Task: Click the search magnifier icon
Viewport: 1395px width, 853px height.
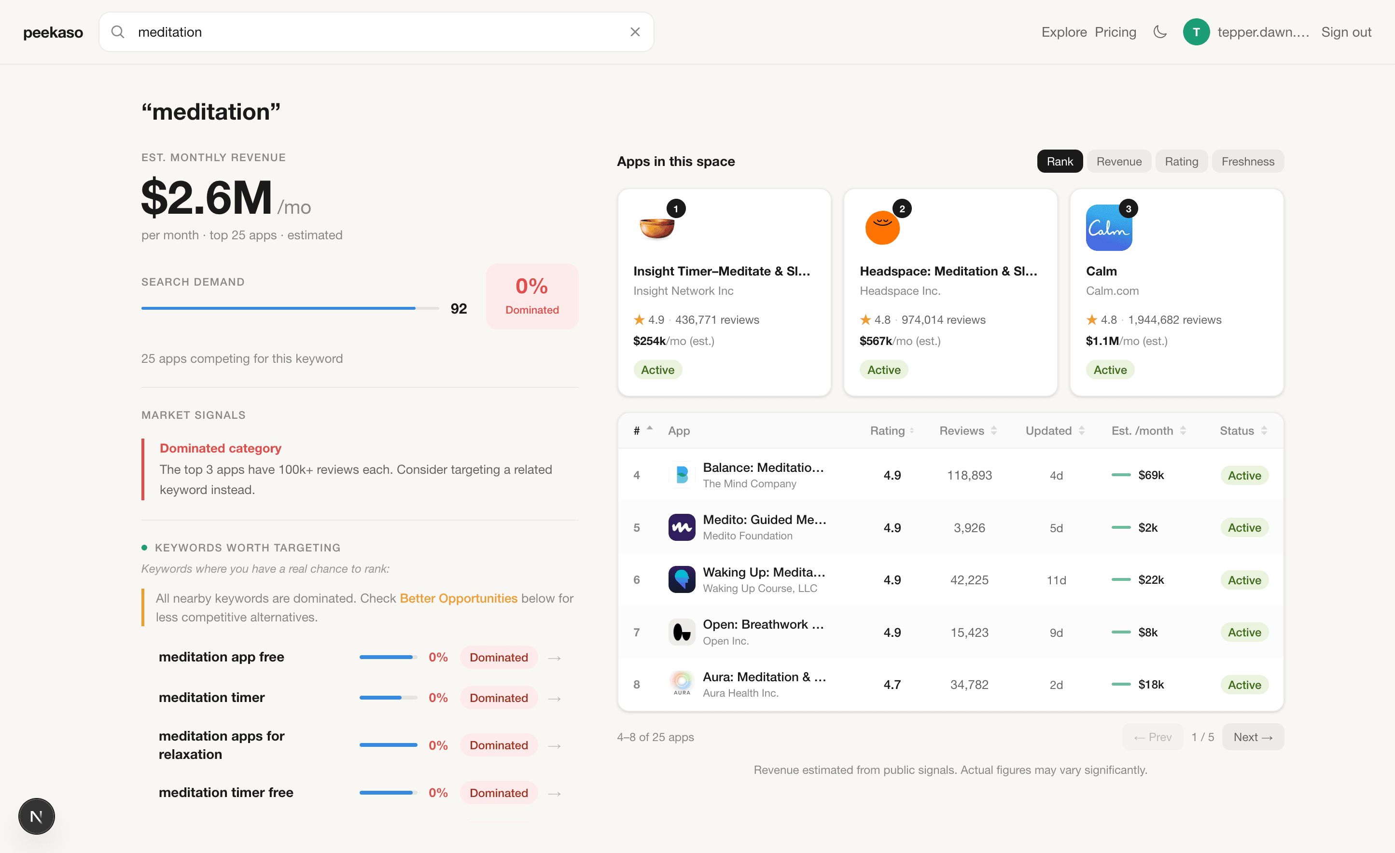Action: 117,32
